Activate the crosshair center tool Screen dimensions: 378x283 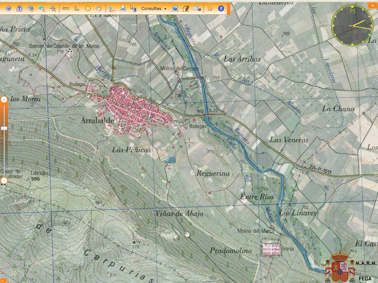click(x=53, y=8)
